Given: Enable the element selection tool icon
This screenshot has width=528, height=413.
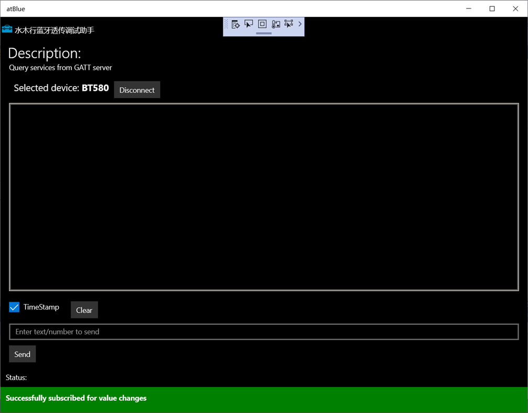Looking at the screenshot, I should (x=249, y=24).
